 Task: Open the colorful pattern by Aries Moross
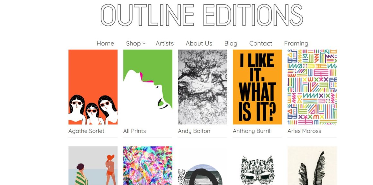312,87
